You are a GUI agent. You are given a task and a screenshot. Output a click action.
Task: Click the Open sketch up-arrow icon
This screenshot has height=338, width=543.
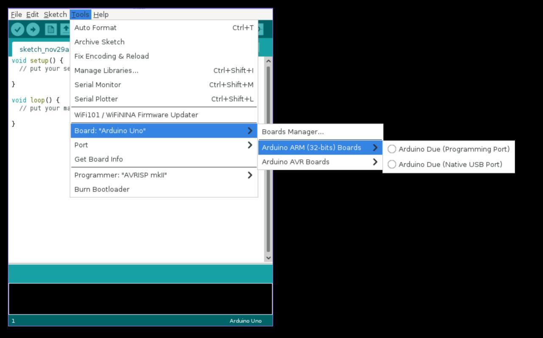[65, 29]
